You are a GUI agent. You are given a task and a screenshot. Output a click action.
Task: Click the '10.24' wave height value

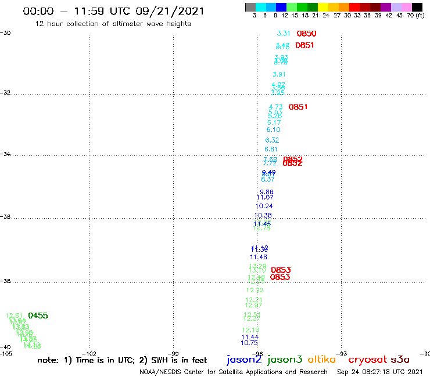point(264,206)
